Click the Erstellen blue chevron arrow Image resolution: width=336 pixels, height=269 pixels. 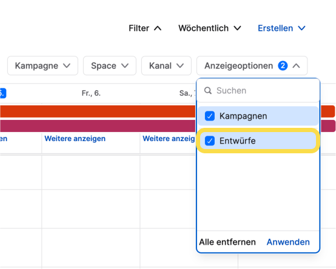[302, 28]
